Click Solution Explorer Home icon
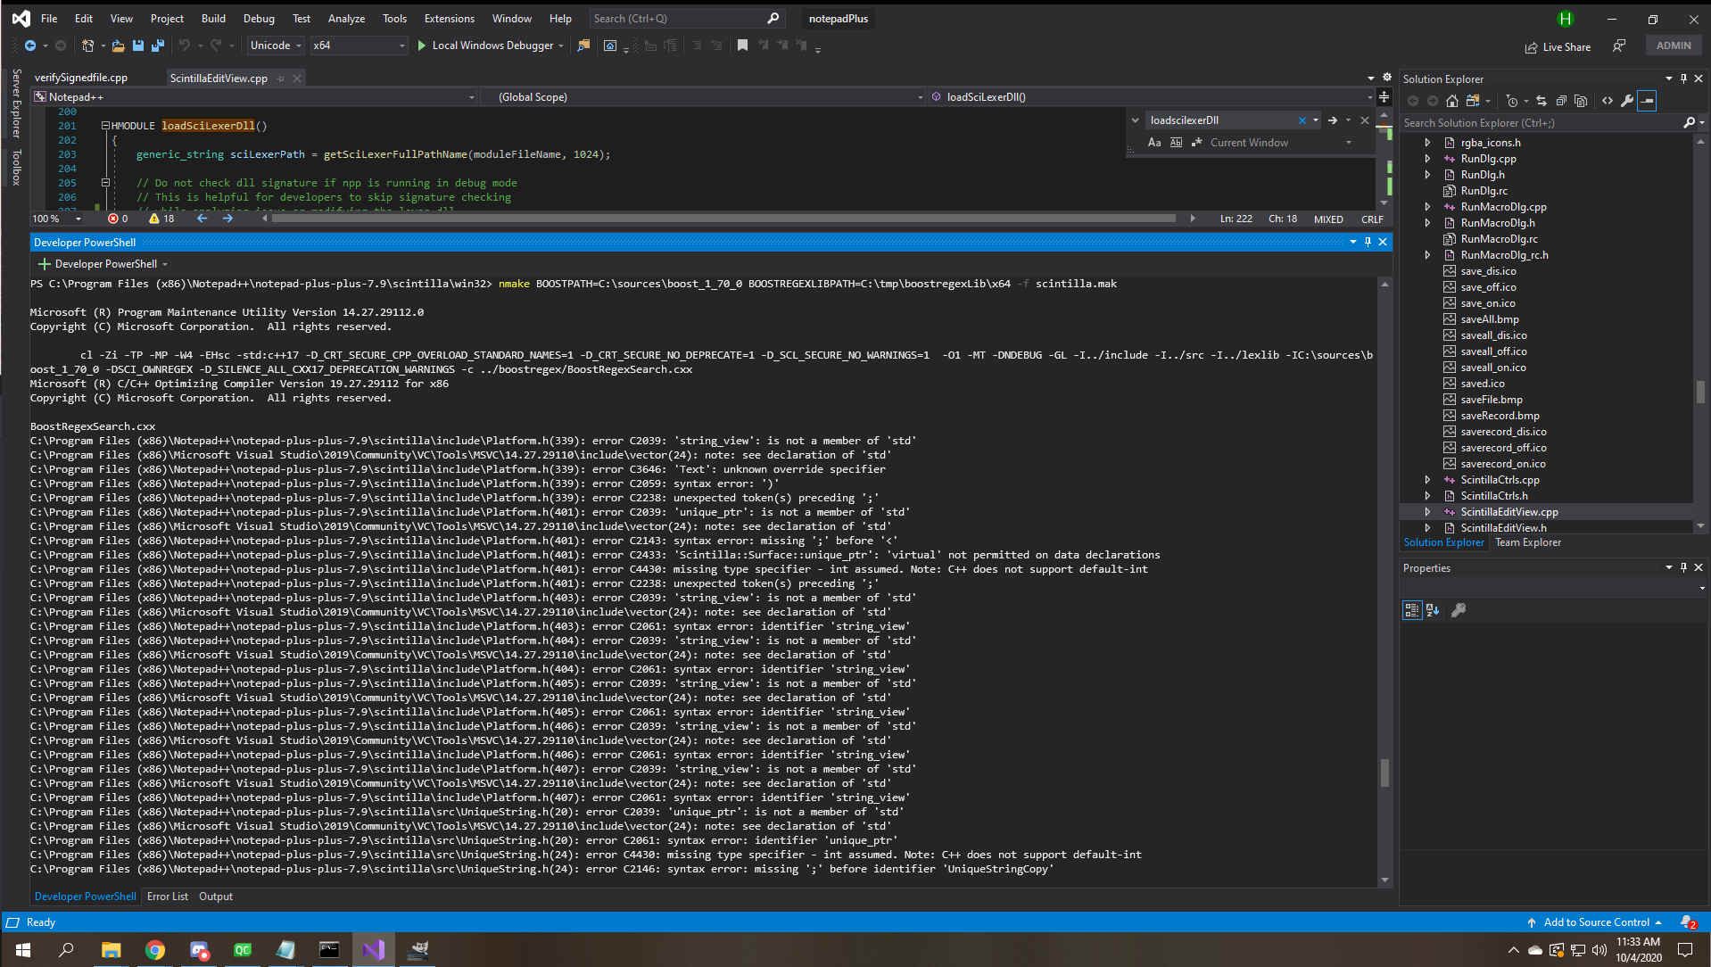Viewport: 1711px width, 967px height. [x=1451, y=101]
